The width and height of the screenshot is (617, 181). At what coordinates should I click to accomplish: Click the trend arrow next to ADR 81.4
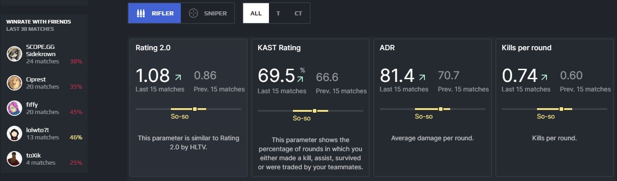422,77
